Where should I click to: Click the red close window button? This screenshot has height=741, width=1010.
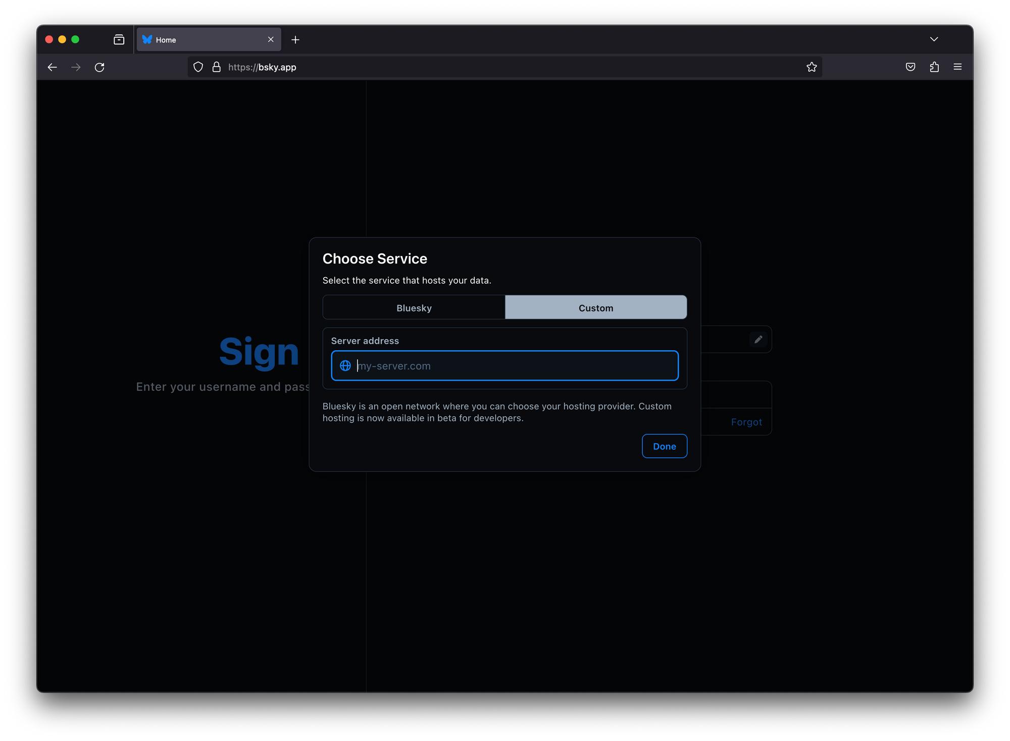click(49, 39)
